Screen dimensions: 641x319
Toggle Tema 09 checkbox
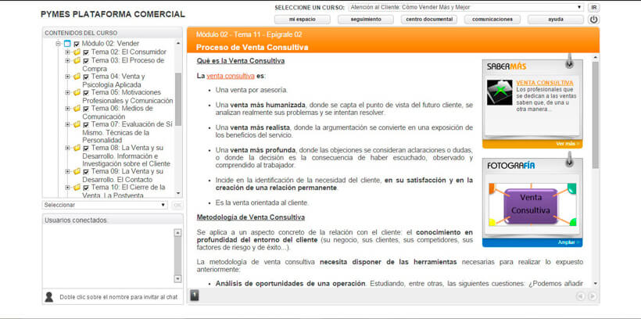tap(86, 172)
